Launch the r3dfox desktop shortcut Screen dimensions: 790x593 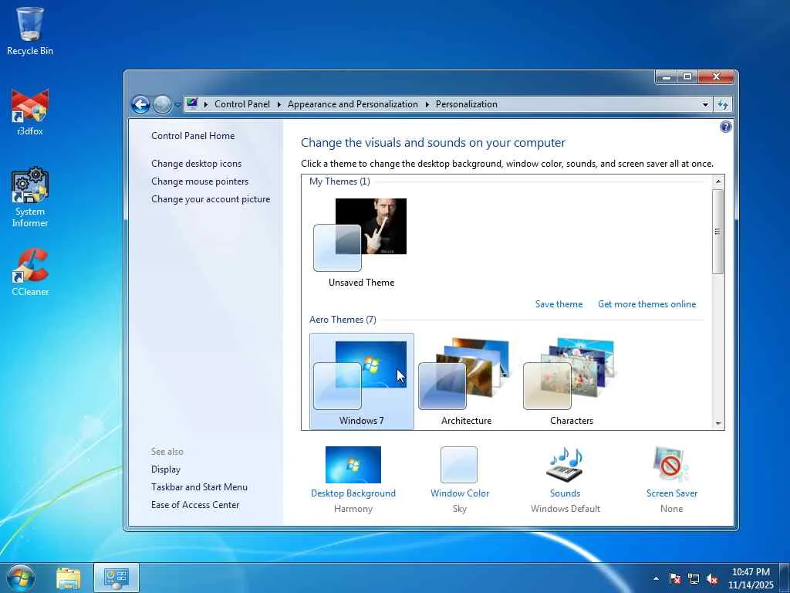click(x=30, y=113)
